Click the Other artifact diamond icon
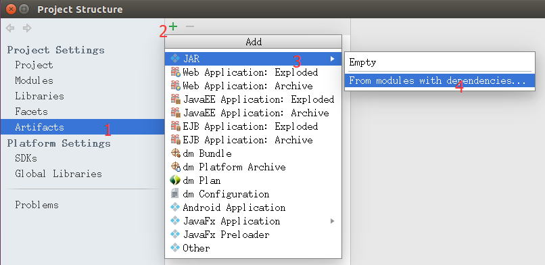This screenshot has height=265, width=545. [175, 248]
